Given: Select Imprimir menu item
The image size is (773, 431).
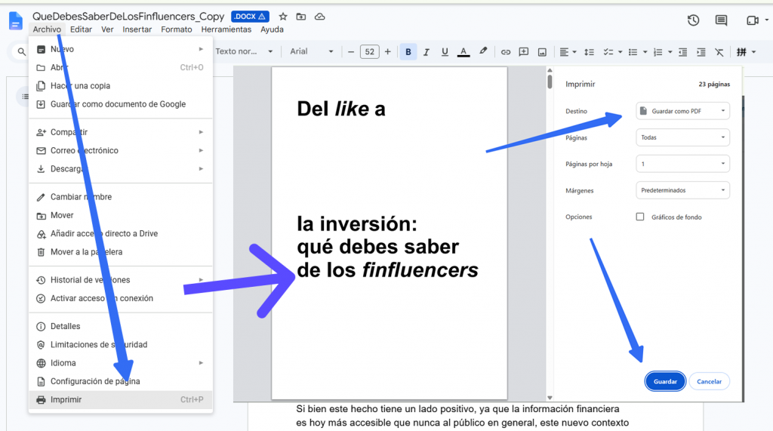Looking at the screenshot, I should coord(121,399).
